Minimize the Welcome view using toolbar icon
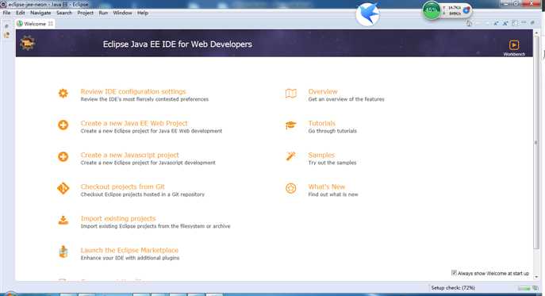The image size is (545, 296). 524,23
